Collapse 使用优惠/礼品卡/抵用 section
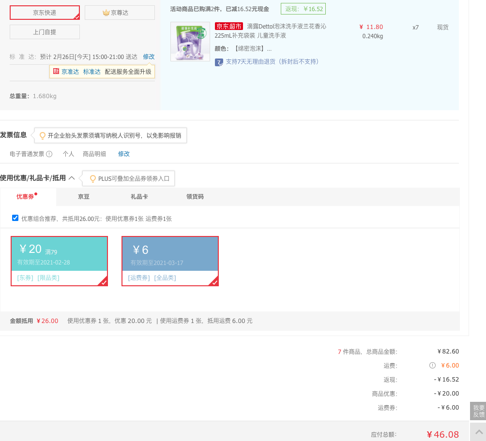The image size is (486, 441). point(72,178)
